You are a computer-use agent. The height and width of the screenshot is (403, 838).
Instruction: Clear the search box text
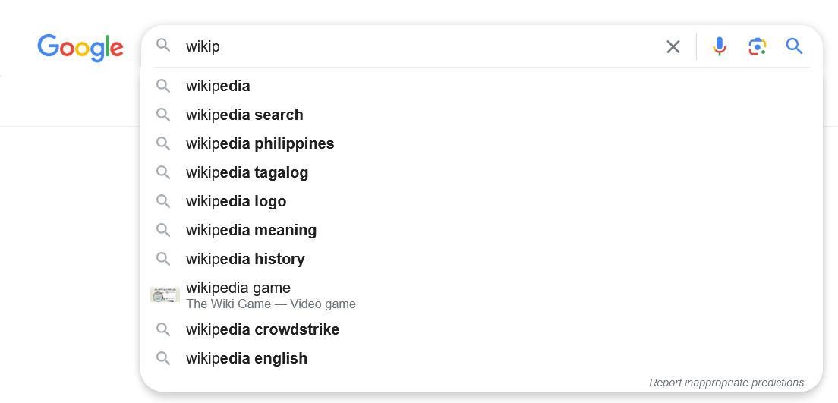[673, 47]
